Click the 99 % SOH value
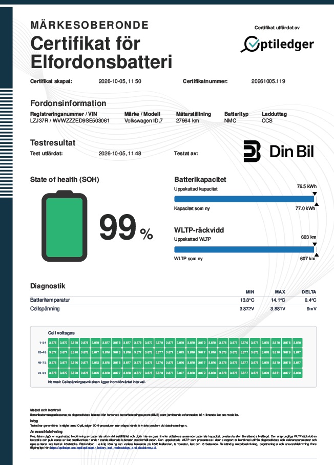The width and height of the screenshot is (334, 465). (126, 228)
